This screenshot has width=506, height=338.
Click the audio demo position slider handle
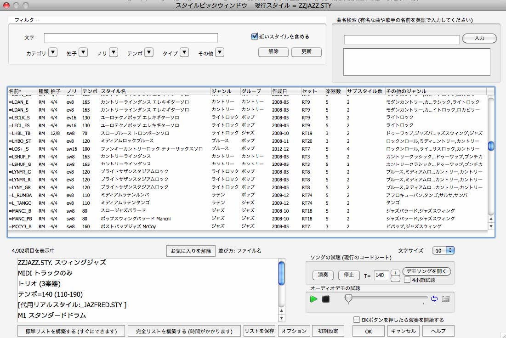point(348,299)
